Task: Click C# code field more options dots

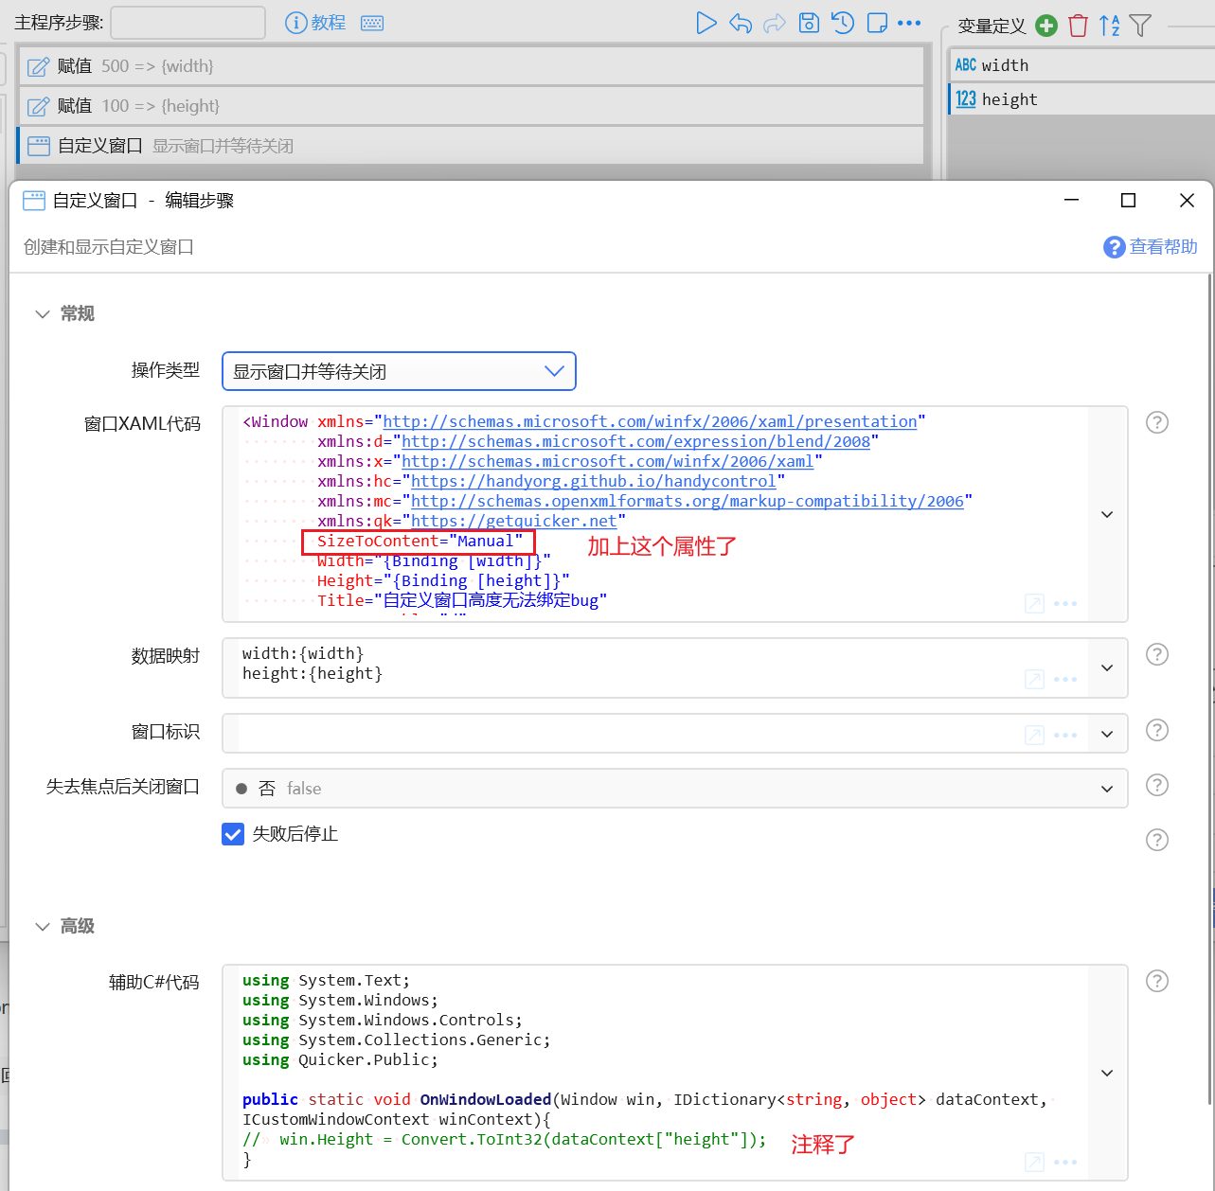Action: coord(1065,1162)
